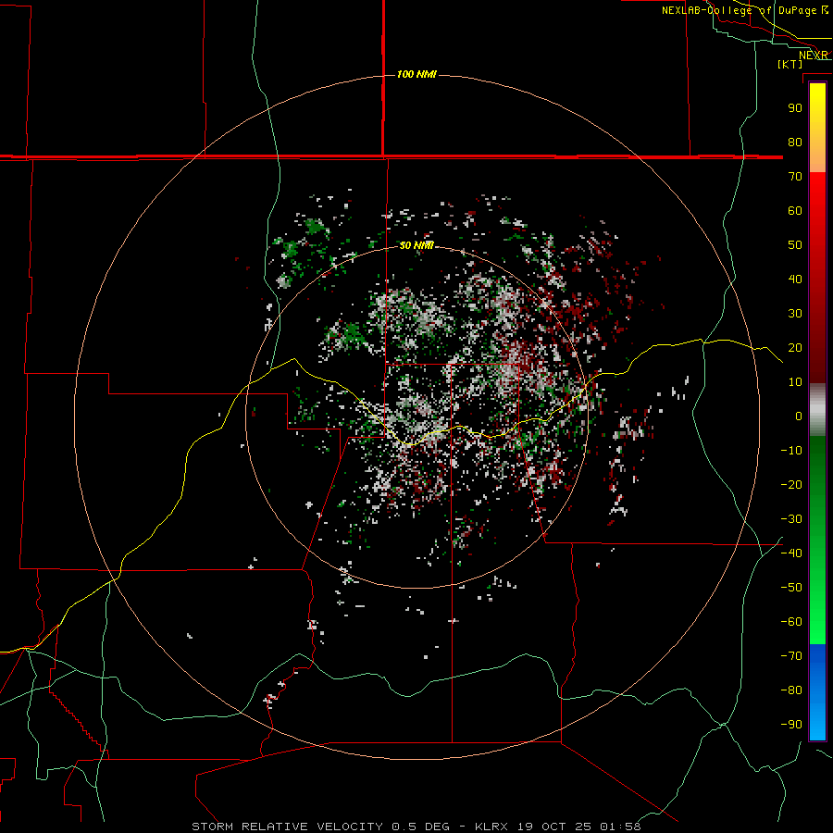Image resolution: width=833 pixels, height=833 pixels.
Task: Click the 100 NMI range ring label
Action: point(416,74)
